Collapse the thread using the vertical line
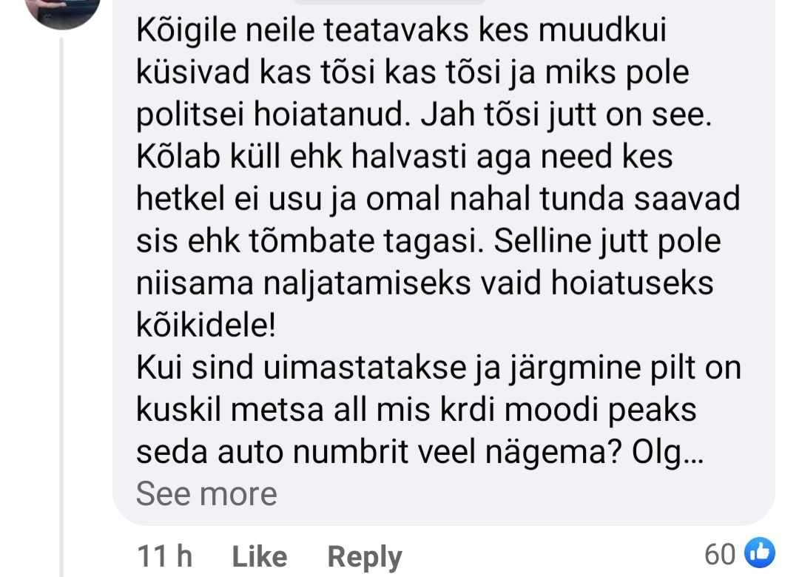This screenshot has height=577, width=799. pyautogui.click(x=61, y=306)
